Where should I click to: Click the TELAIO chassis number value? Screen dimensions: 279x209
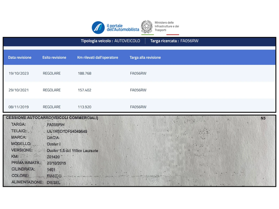pos(67,131)
